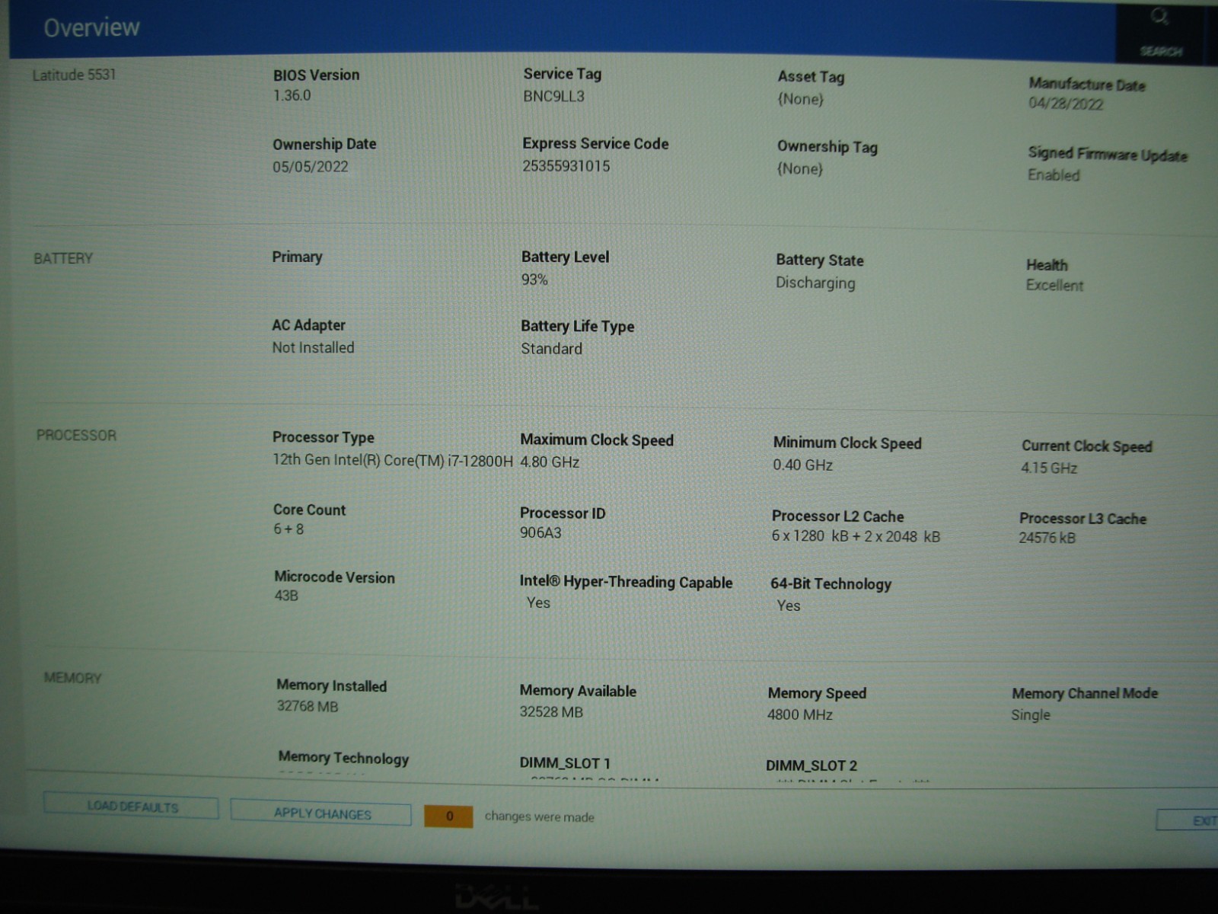This screenshot has width=1218, height=914.
Task: Select Express Service Code 25355931015
Action: [566, 166]
